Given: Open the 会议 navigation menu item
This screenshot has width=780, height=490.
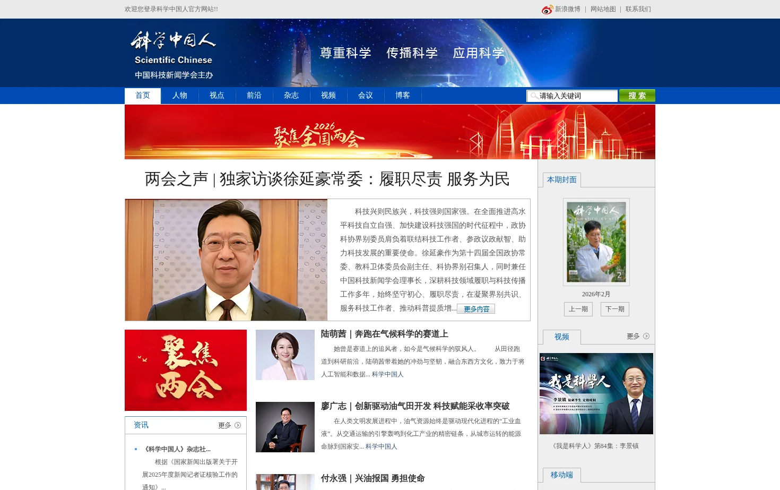Looking at the screenshot, I should click(366, 96).
